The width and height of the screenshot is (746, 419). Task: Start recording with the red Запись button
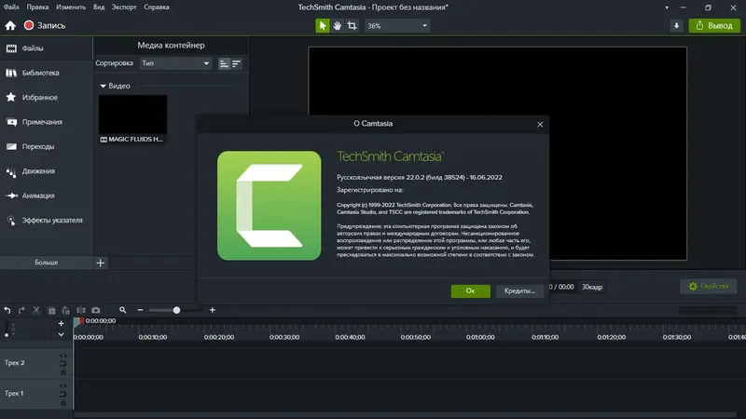(45, 26)
